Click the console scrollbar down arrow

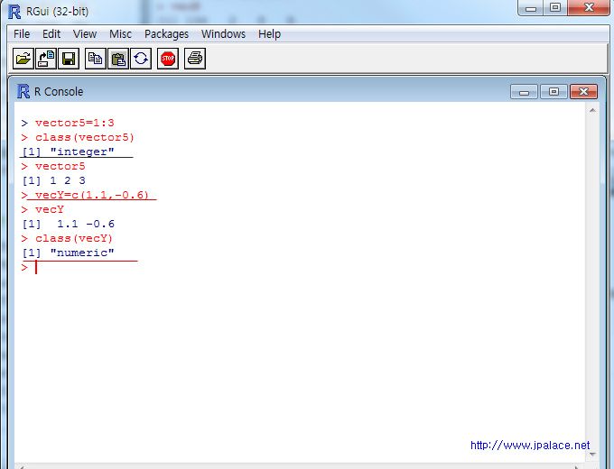[x=592, y=455]
